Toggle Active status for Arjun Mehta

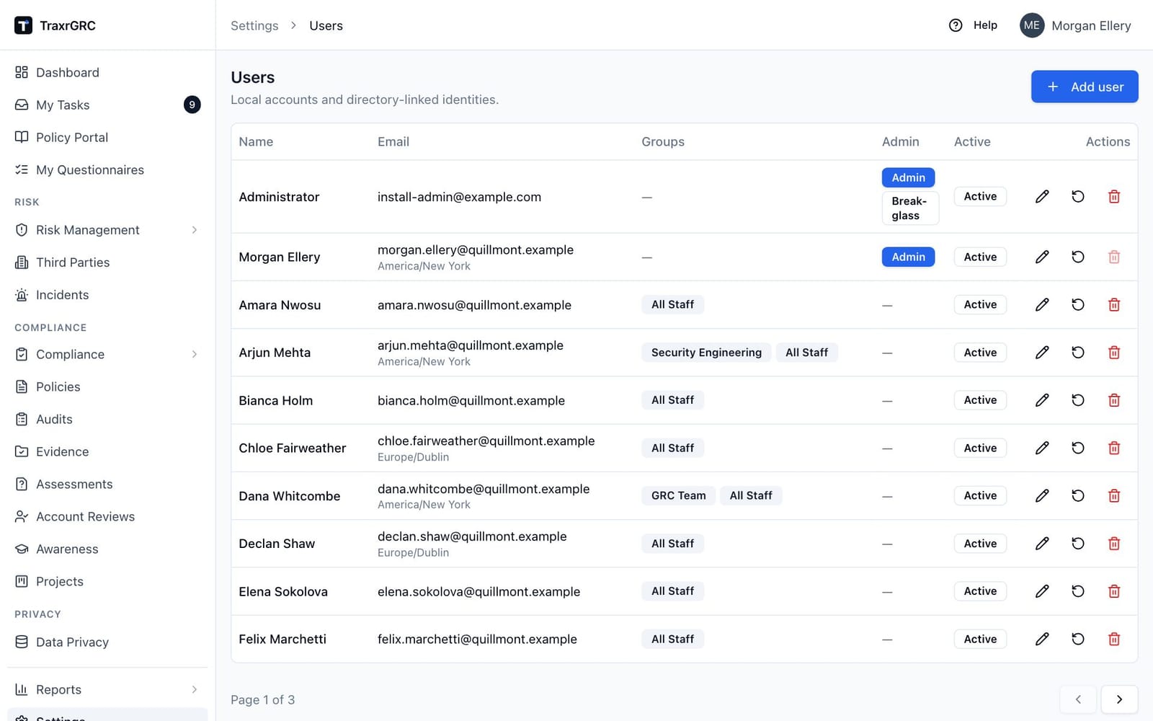[x=980, y=353]
